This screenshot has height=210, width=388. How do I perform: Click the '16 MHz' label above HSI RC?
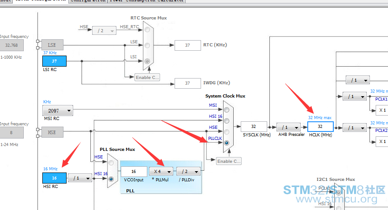coord(50,169)
